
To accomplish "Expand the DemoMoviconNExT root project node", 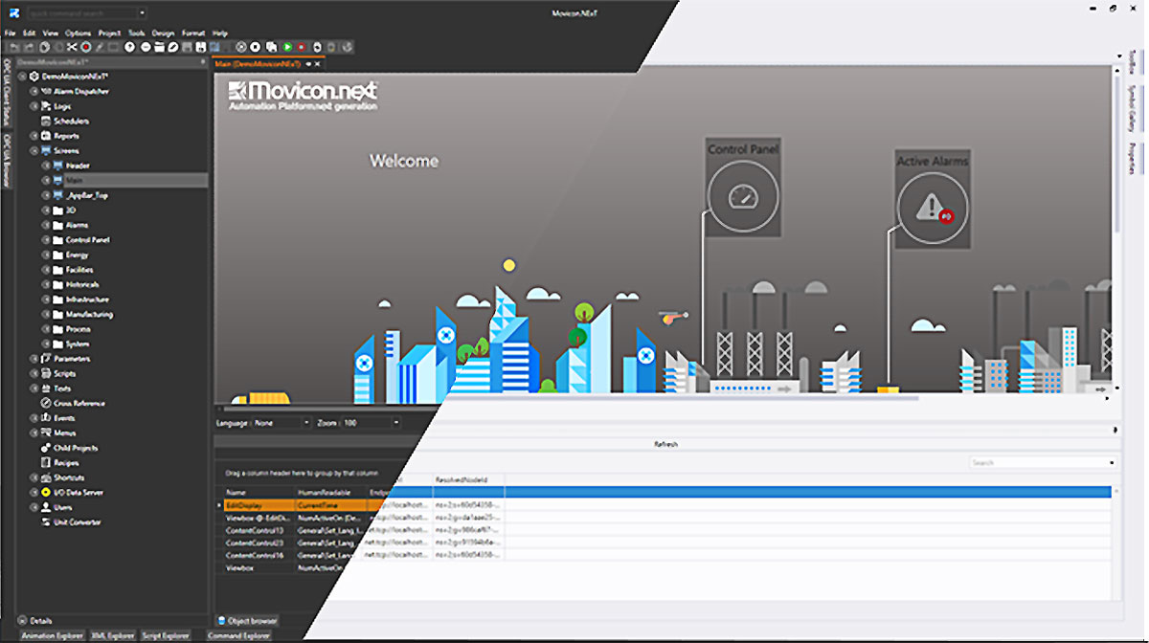I will pyautogui.click(x=22, y=76).
